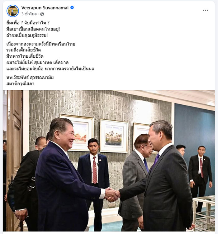Click the line 'มีทหารไทยเสียชีวิต'
The image size is (218, 234).
pyautogui.click(x=25, y=56)
